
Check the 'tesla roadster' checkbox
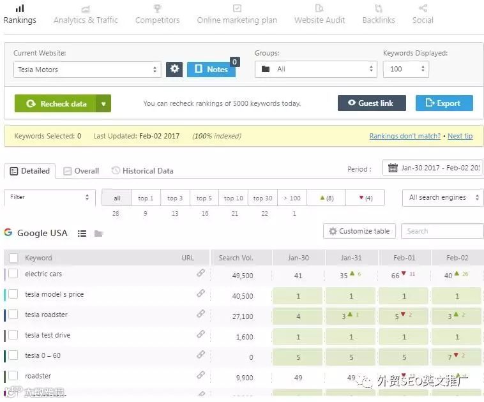[x=13, y=314]
